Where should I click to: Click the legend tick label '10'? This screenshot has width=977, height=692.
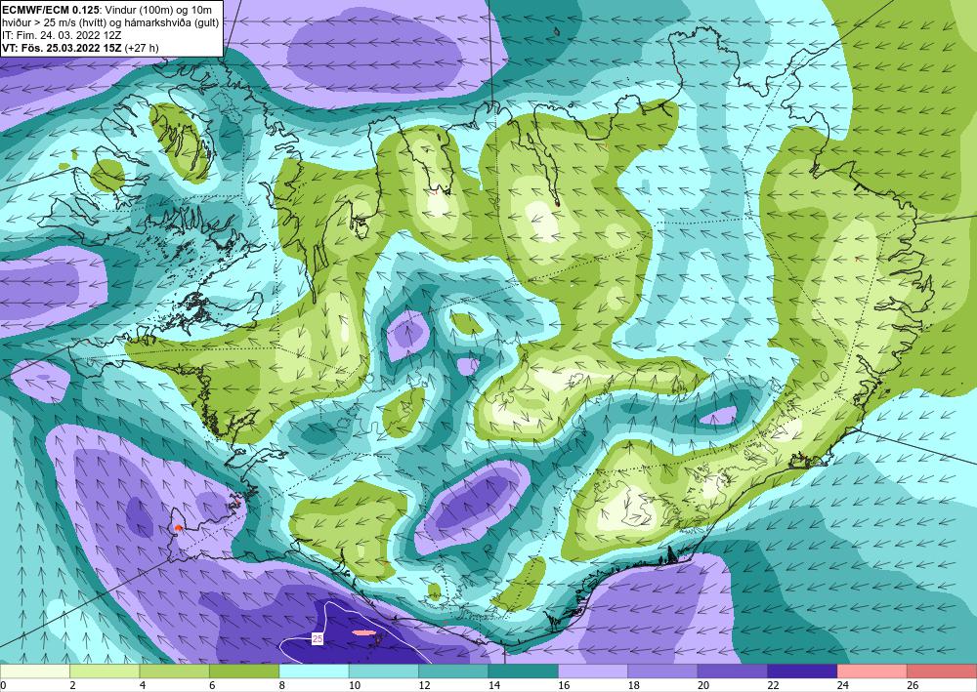pos(354,685)
